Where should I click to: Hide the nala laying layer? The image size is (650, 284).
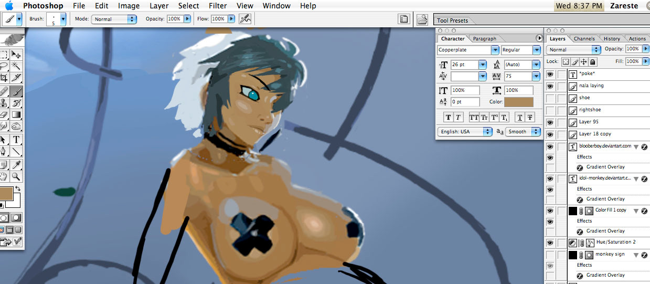point(550,86)
